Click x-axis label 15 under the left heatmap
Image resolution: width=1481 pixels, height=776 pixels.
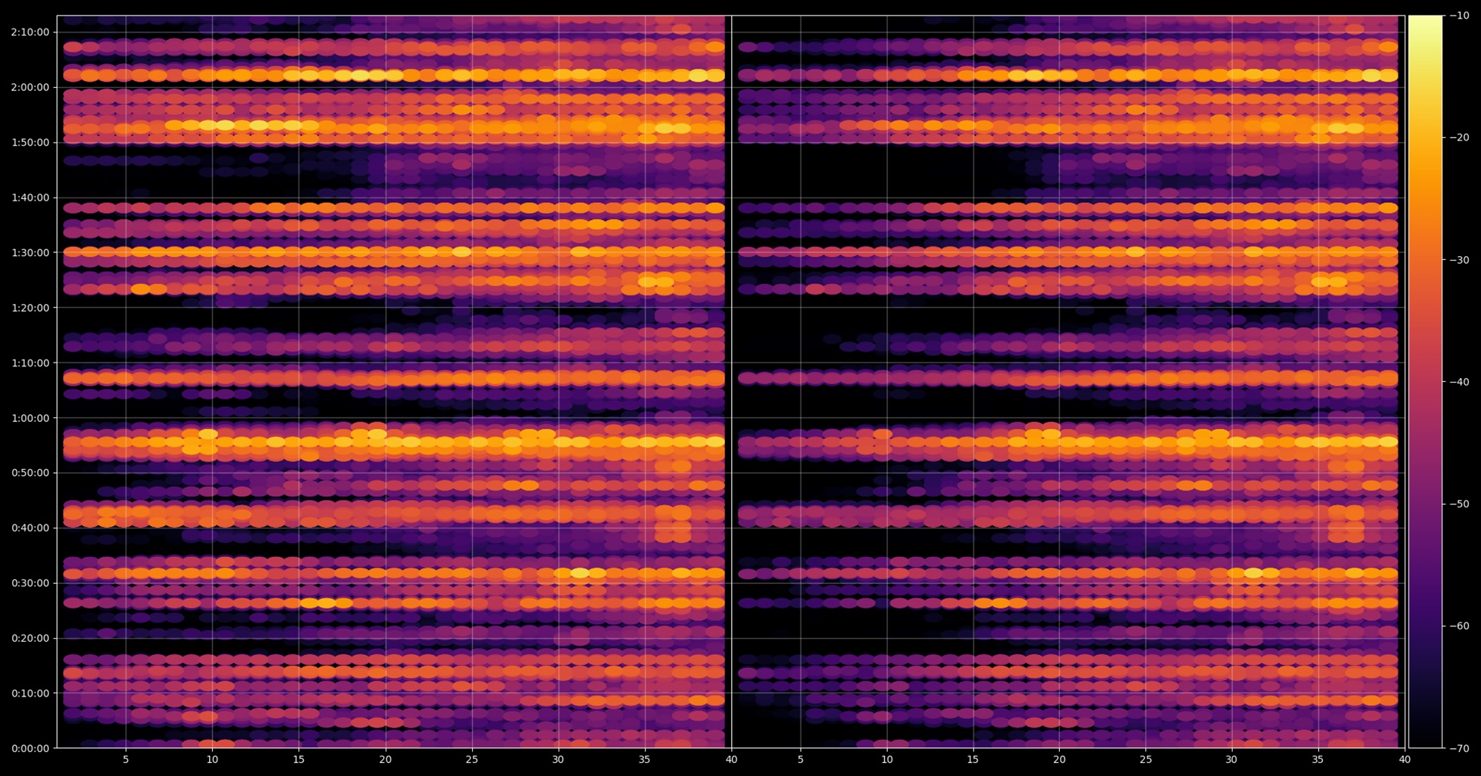299,759
